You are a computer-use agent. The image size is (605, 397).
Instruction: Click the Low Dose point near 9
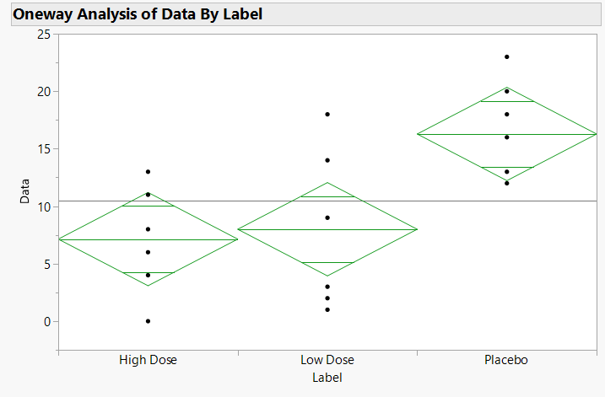[327, 217]
